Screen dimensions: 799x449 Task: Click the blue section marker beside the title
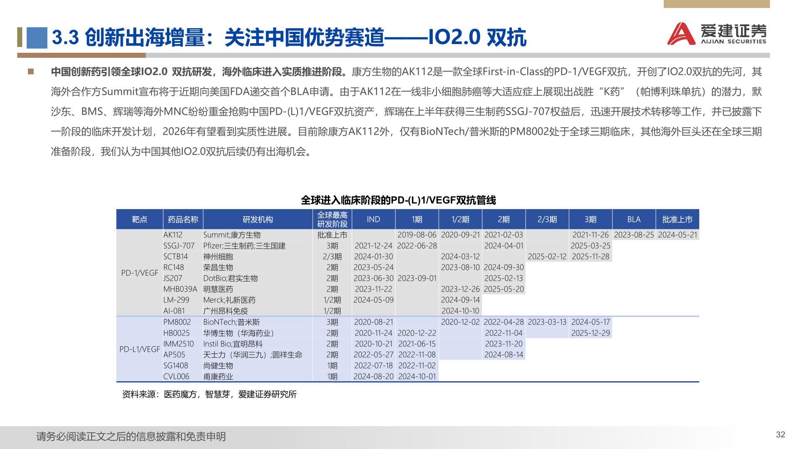click(37, 38)
